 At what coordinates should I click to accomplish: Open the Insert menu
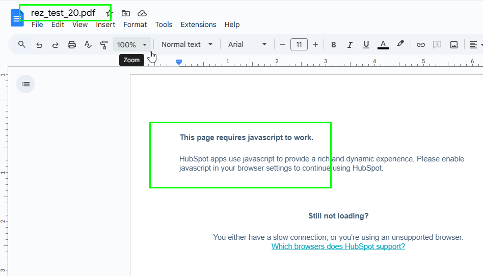[x=105, y=24]
